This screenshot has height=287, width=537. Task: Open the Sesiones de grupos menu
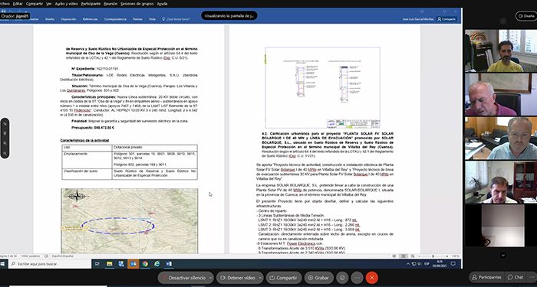[x=137, y=4]
